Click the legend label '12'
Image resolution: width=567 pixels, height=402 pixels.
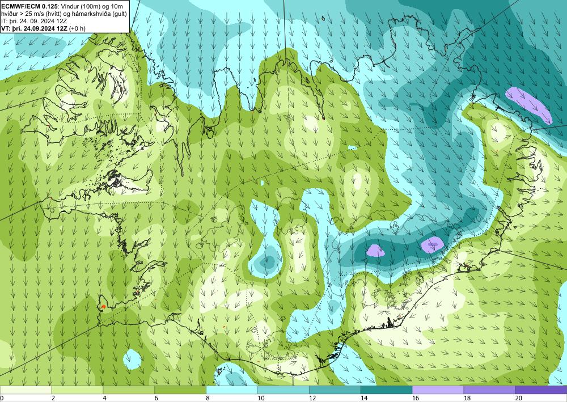click(x=312, y=398)
